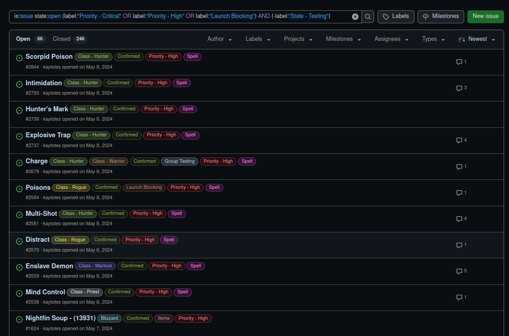Clear the search query with the X icon
The width and height of the screenshot is (509, 336).
click(x=355, y=17)
